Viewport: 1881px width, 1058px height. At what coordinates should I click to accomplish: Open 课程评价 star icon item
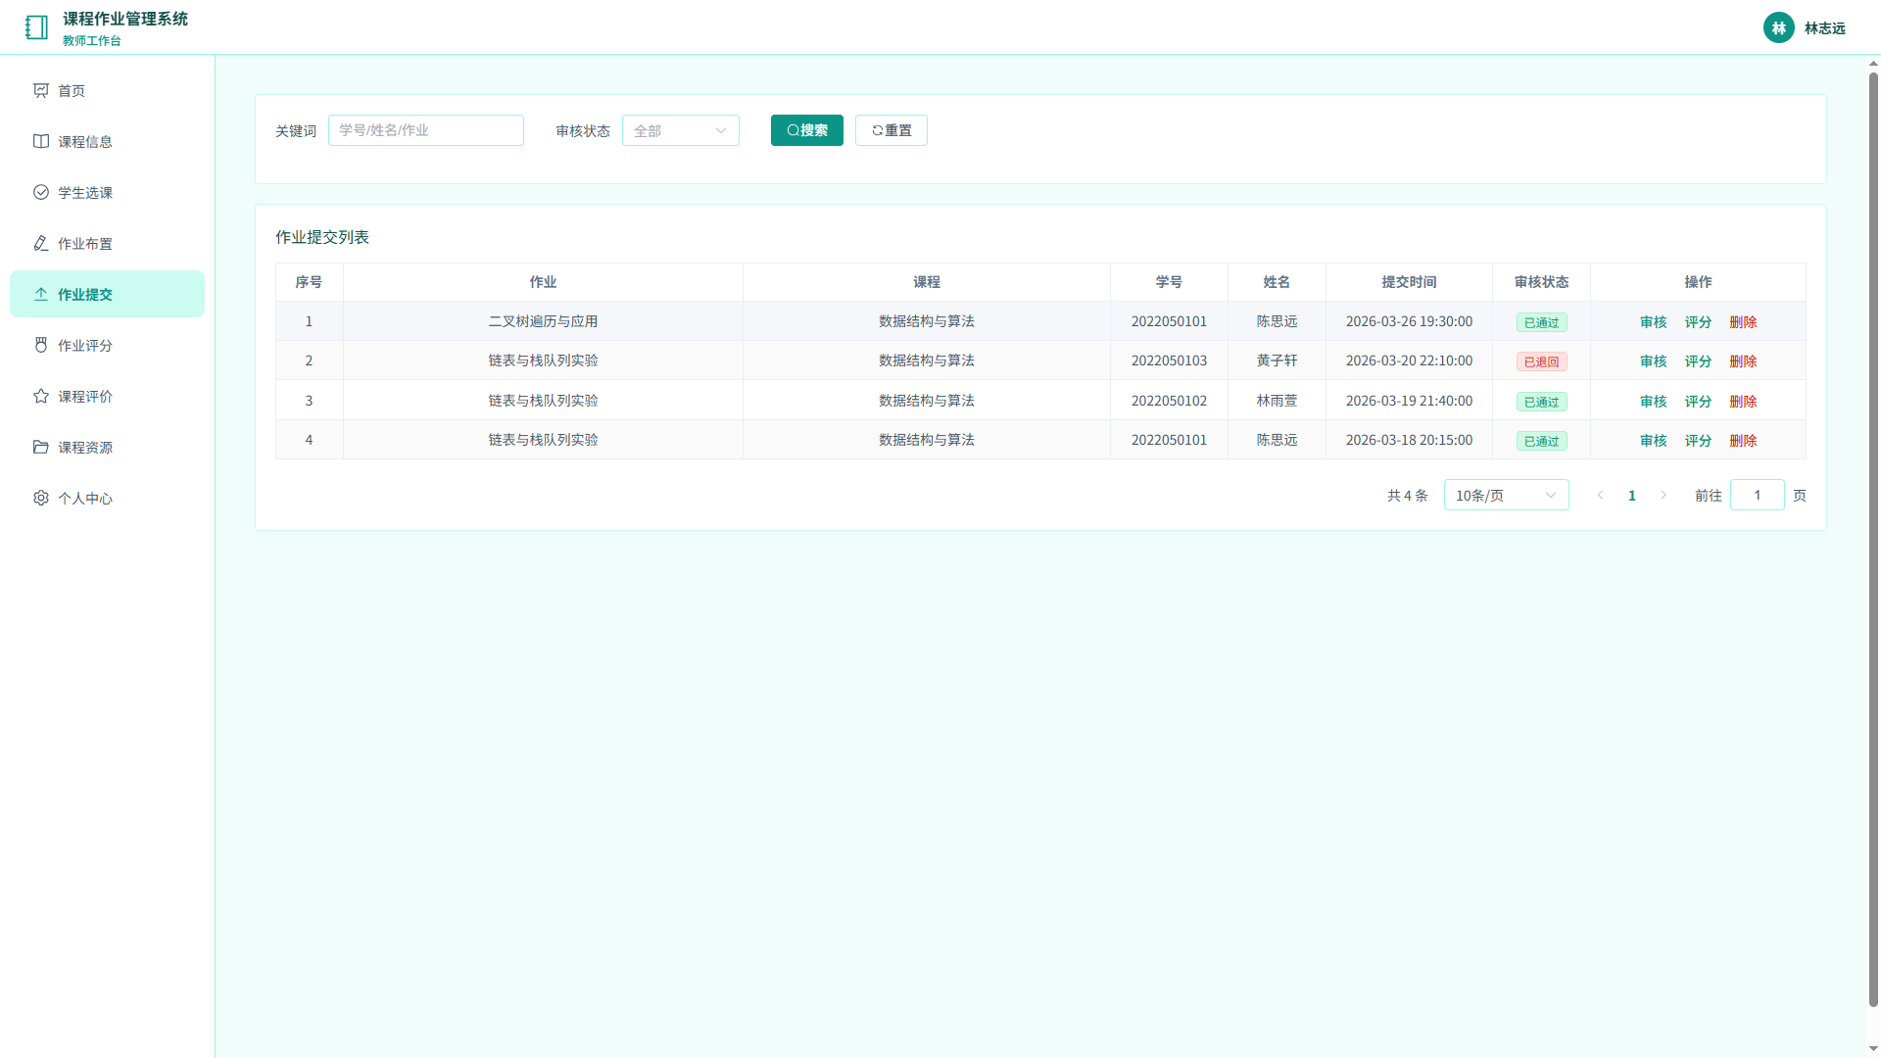[108, 396]
